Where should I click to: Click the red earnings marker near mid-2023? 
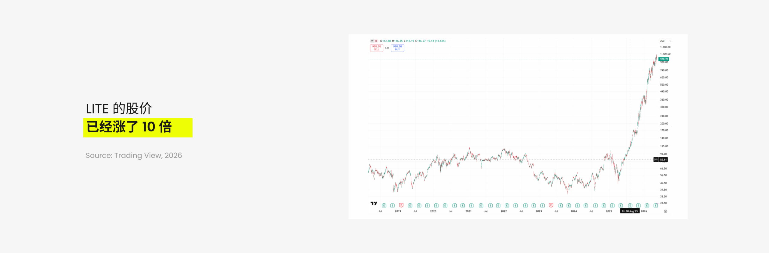click(551, 205)
